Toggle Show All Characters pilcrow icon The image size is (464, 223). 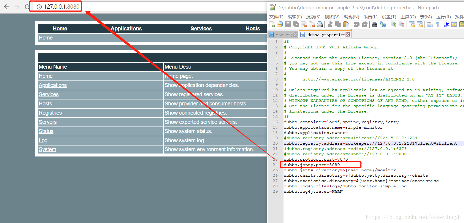tap(438, 24)
